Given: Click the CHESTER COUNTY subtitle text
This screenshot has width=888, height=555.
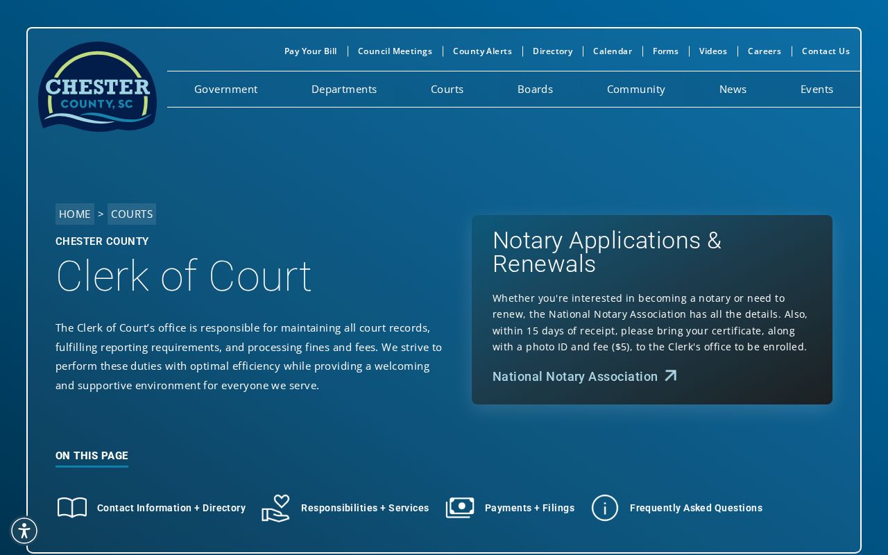Looking at the screenshot, I should 102,241.
